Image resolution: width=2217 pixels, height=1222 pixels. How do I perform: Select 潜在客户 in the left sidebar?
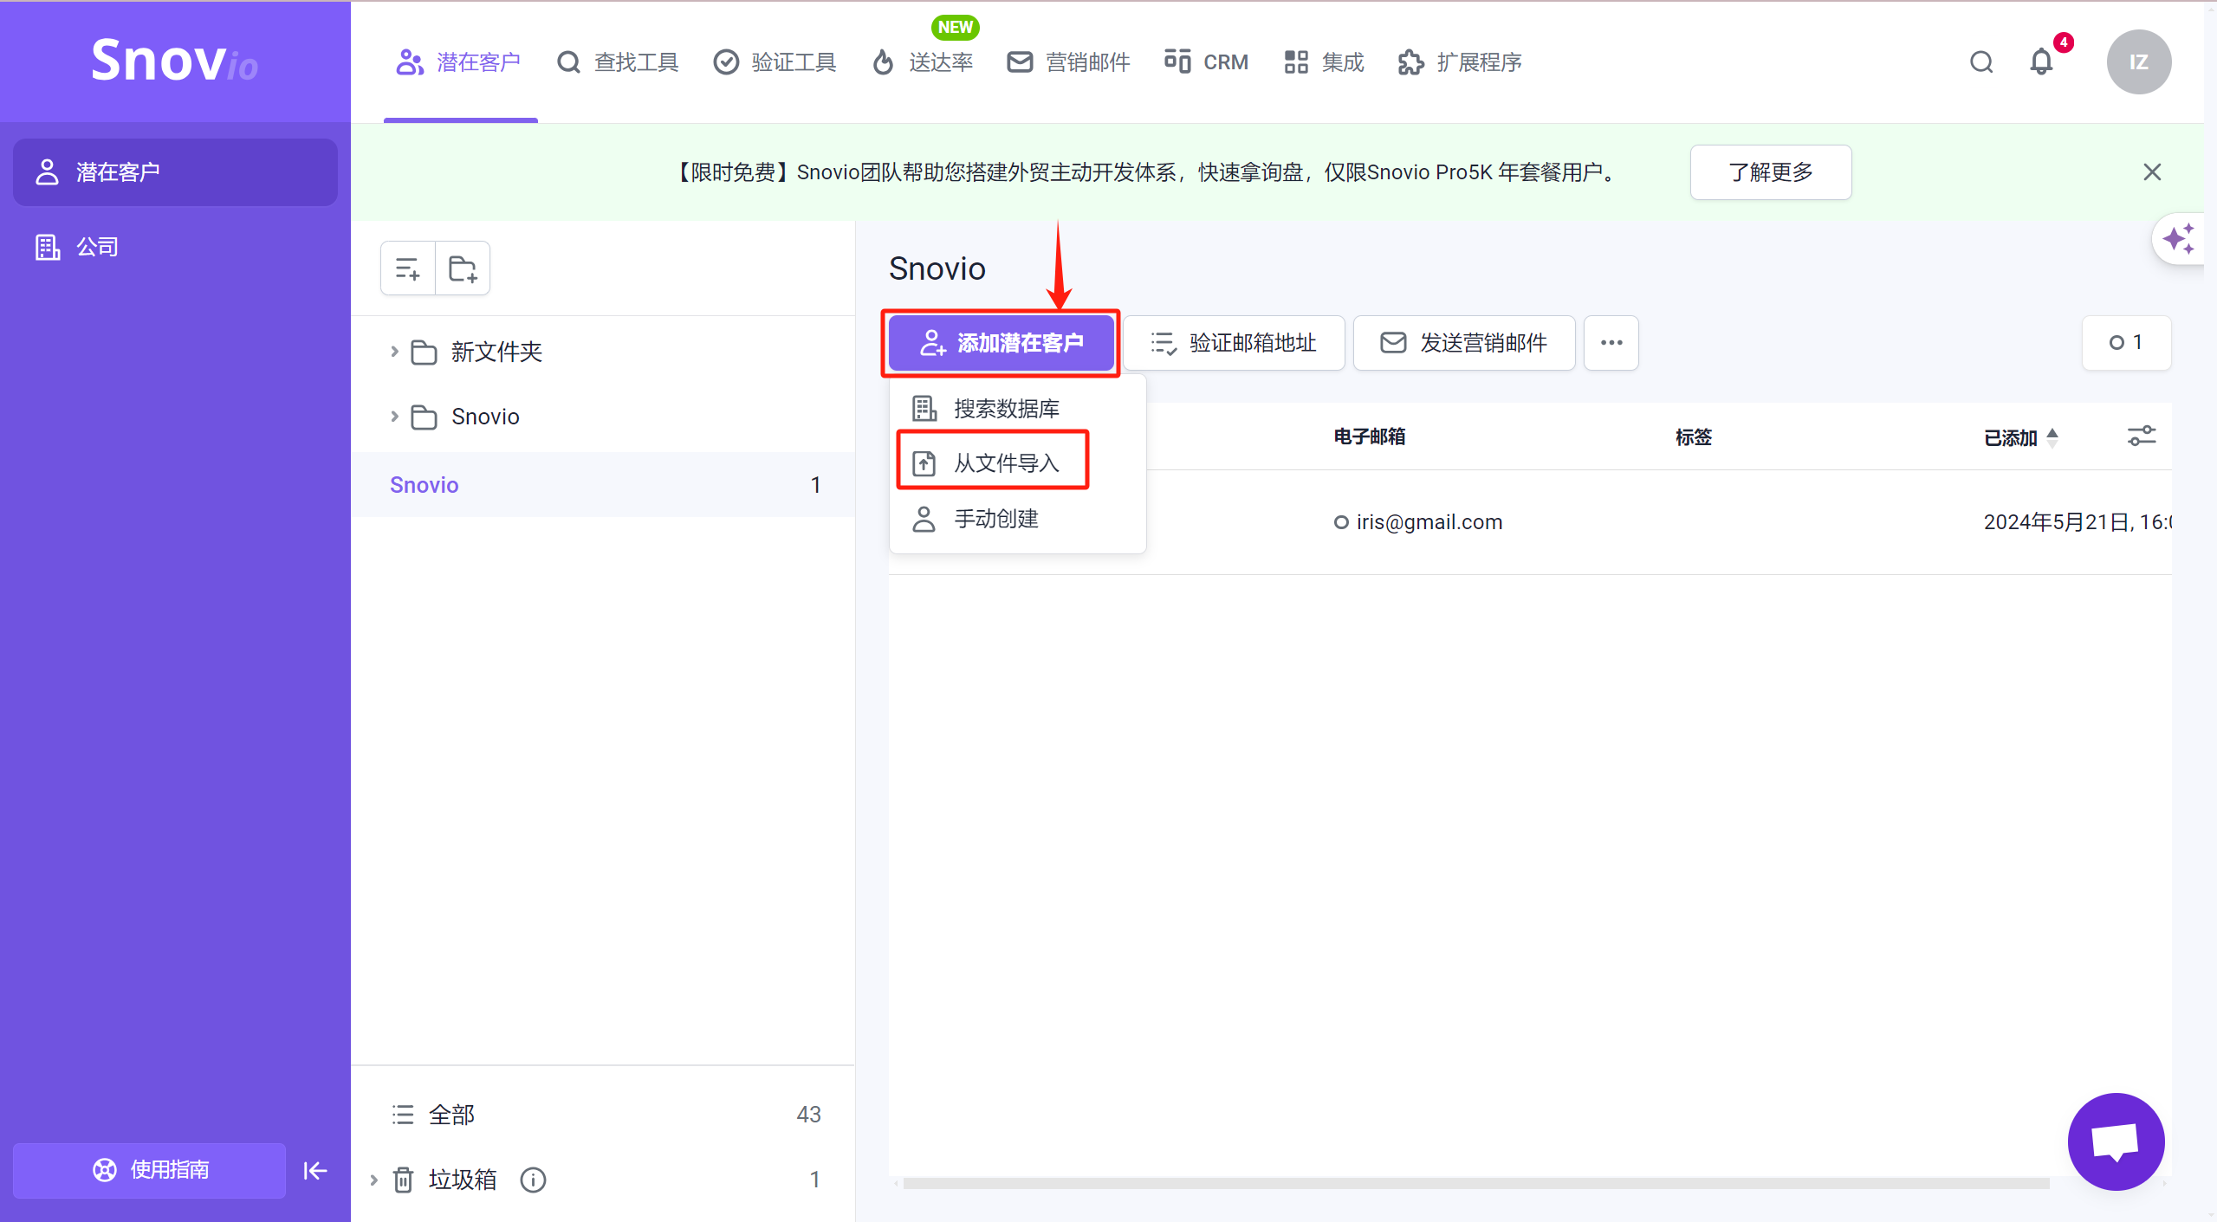tap(175, 172)
